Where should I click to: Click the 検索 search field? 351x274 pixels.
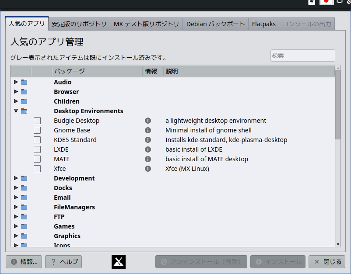[x=303, y=55]
